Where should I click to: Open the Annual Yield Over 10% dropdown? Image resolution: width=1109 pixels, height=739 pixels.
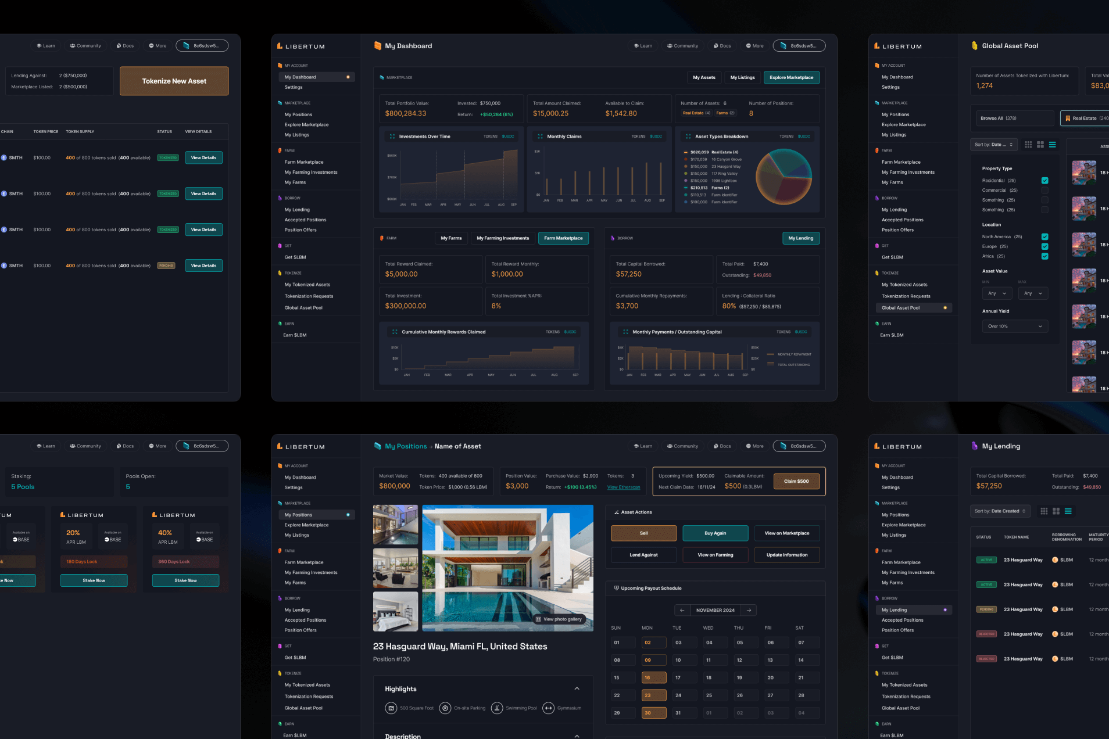(1015, 327)
